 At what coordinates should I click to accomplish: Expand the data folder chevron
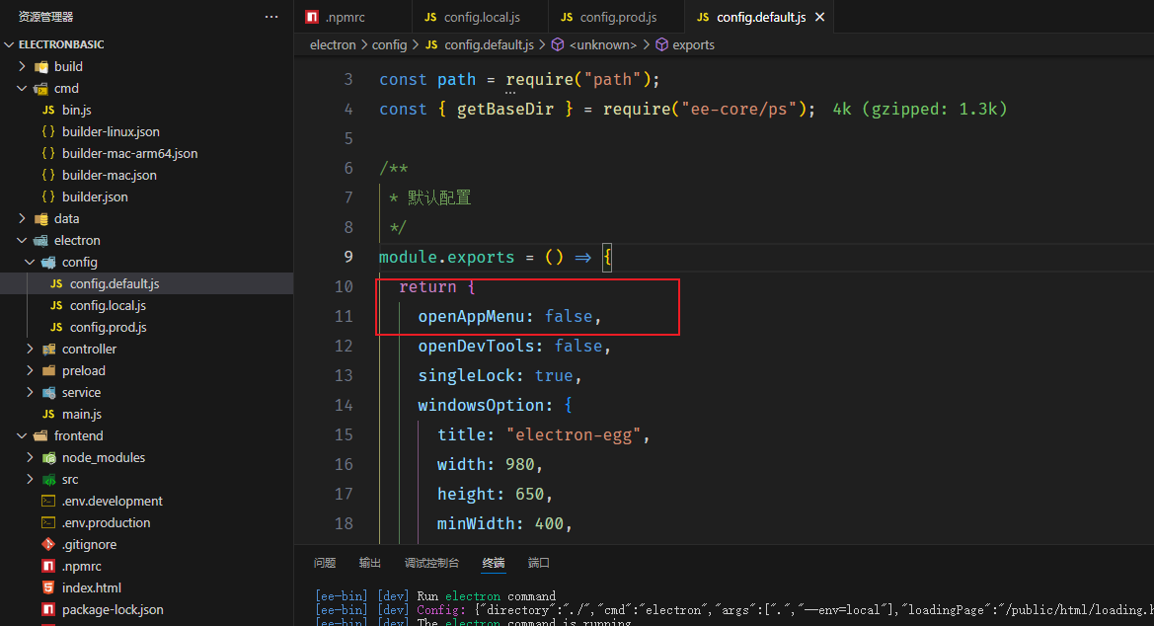click(x=22, y=218)
